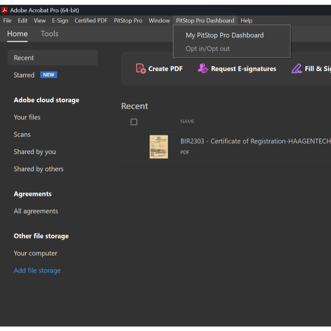Open the BIR2303 certificate thumbnail
The height and width of the screenshot is (331, 331).
point(159,147)
